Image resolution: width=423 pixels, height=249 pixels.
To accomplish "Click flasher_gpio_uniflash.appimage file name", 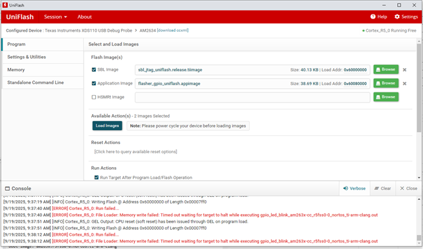I will [x=169, y=83].
